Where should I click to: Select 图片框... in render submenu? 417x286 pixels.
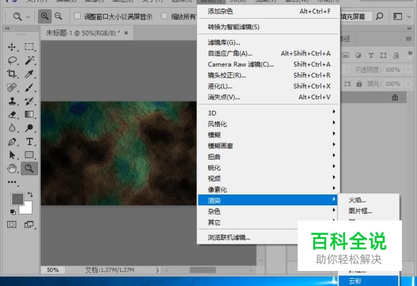pyautogui.click(x=369, y=211)
